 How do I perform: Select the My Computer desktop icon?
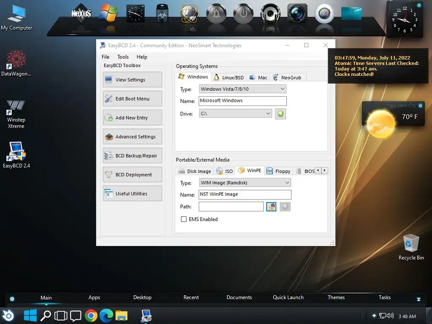click(x=16, y=18)
